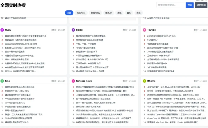This screenshot has height=128, width=208.
Task: Switch to the 音乐 tab
Action: pyautogui.click(x=129, y=13)
